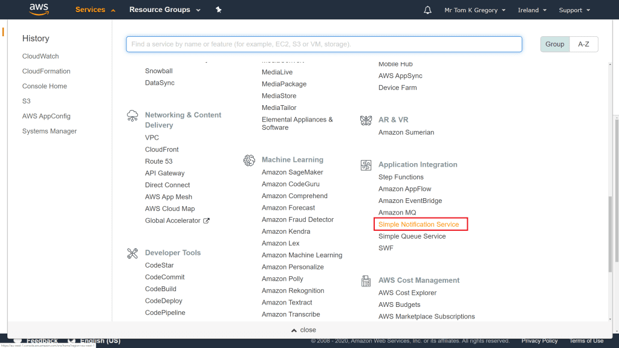The image size is (619, 348).
Task: Switch service view to Group
Action: click(x=554, y=44)
